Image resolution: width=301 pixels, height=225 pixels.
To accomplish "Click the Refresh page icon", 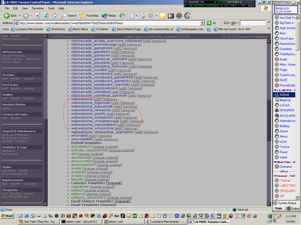I will coord(46,16).
